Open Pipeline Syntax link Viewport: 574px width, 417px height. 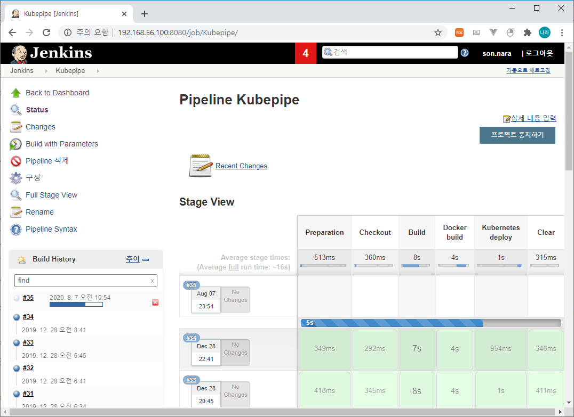[51, 229]
